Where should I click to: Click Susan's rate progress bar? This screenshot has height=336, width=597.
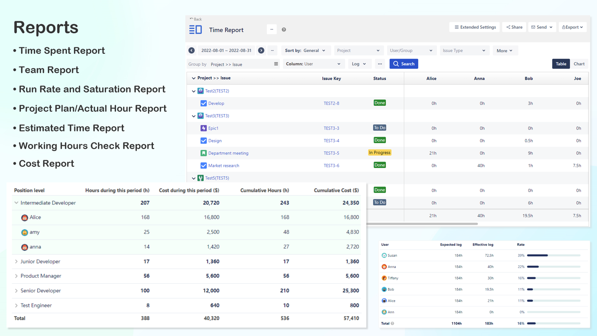click(x=553, y=255)
